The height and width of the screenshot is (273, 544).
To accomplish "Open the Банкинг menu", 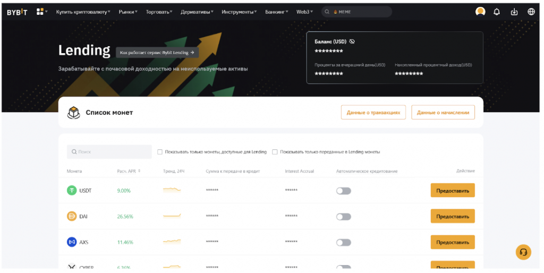I will pyautogui.click(x=277, y=12).
